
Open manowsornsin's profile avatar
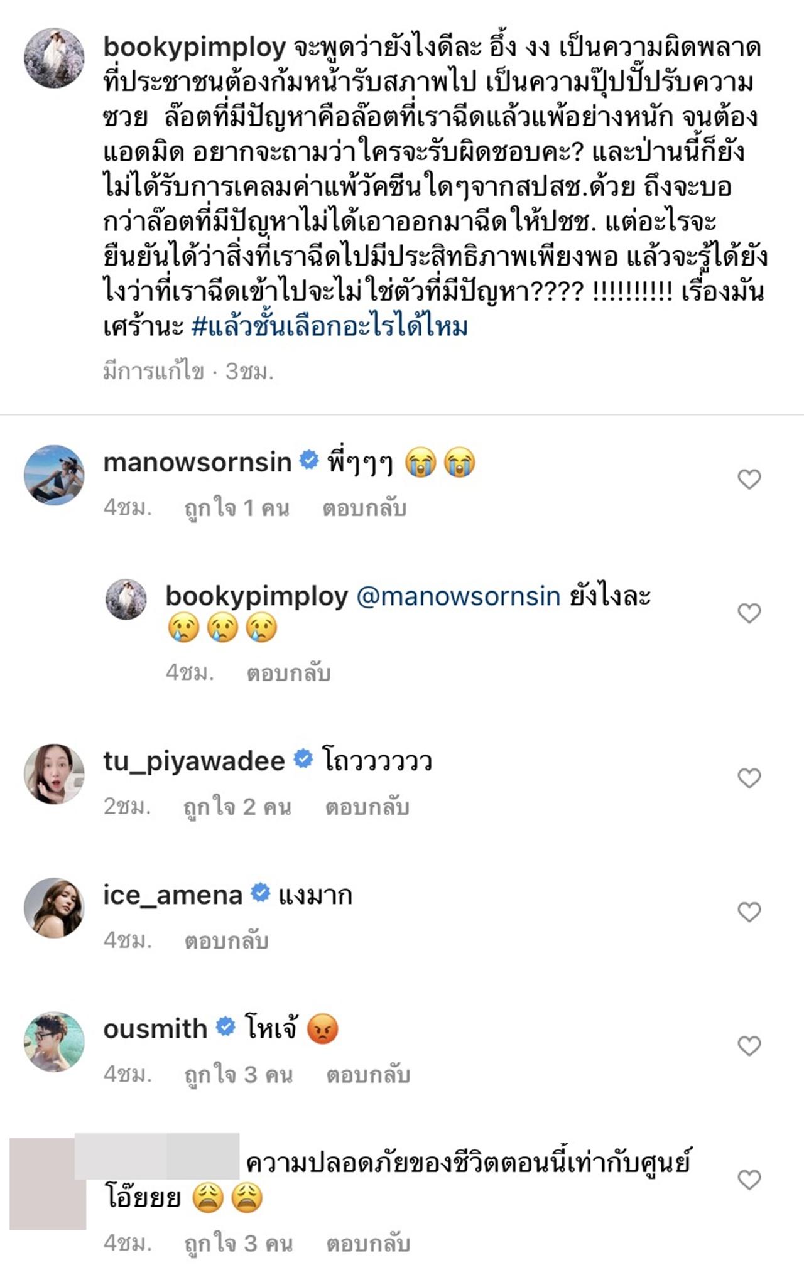pos(54,475)
